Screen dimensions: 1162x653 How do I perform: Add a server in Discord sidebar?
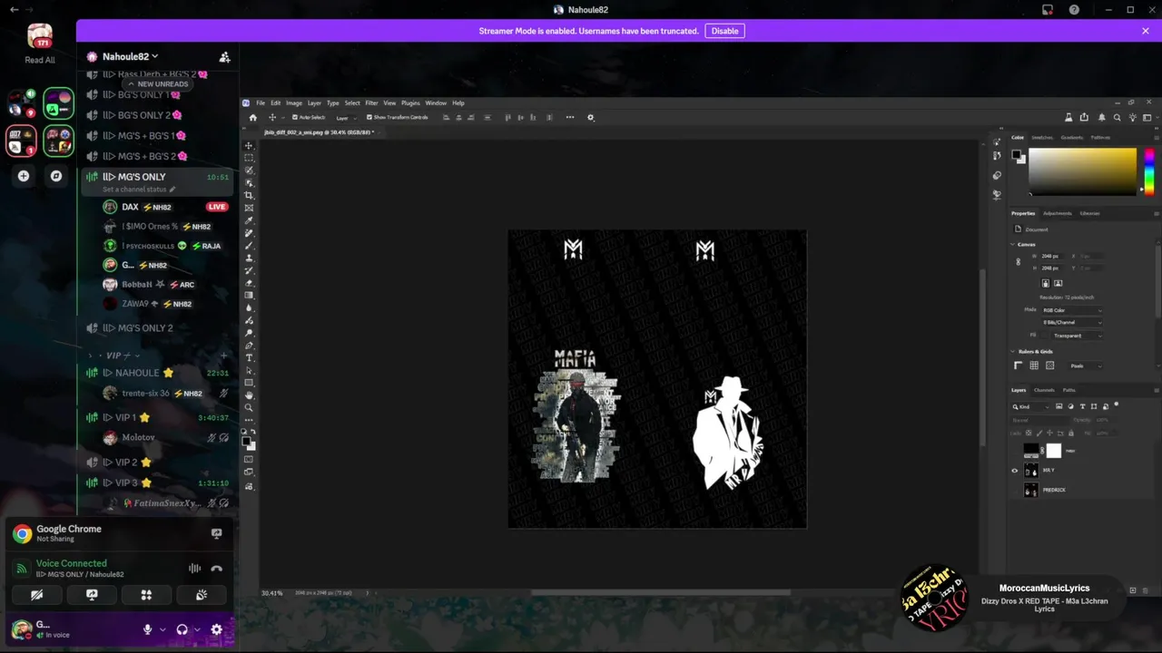pos(24,176)
